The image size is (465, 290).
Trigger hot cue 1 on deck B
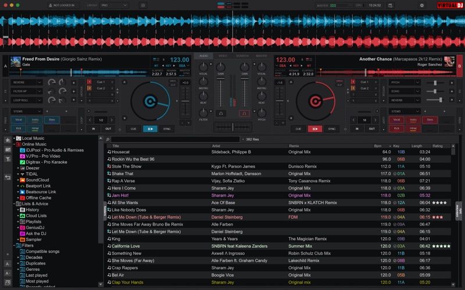[x=365, y=82]
